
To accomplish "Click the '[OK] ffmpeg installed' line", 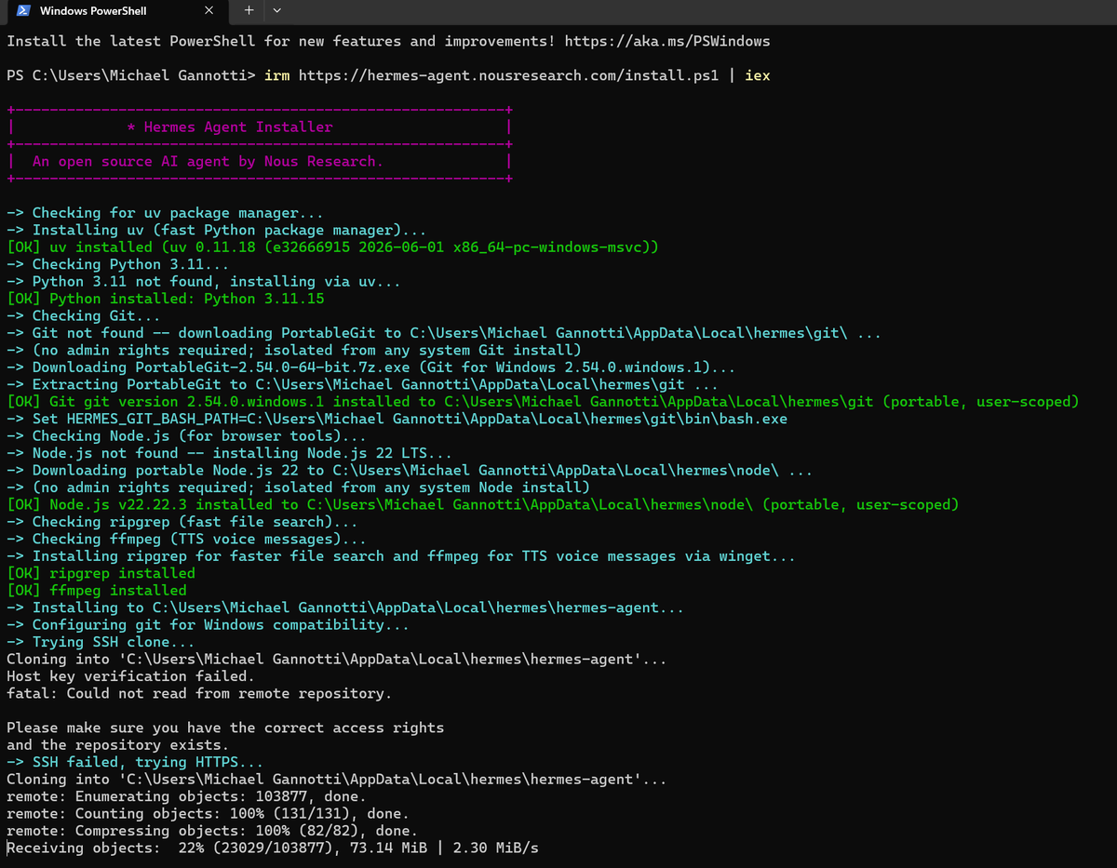I will (97, 590).
